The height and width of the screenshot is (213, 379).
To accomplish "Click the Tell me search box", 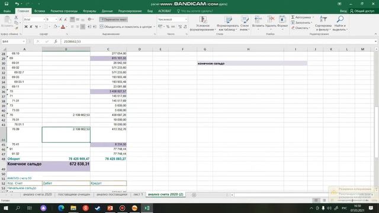I will pyautogui.click(x=195, y=11).
